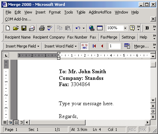Go to the previous merge record

tap(102, 46)
